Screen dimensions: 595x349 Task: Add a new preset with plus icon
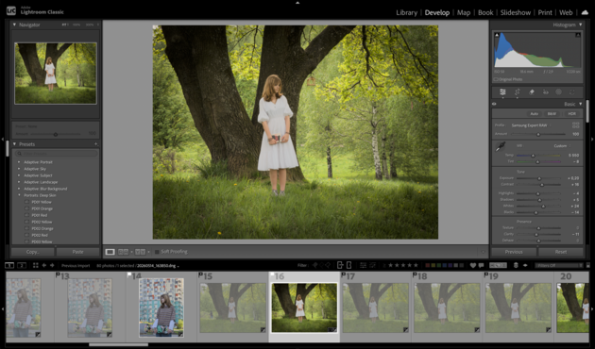point(96,144)
